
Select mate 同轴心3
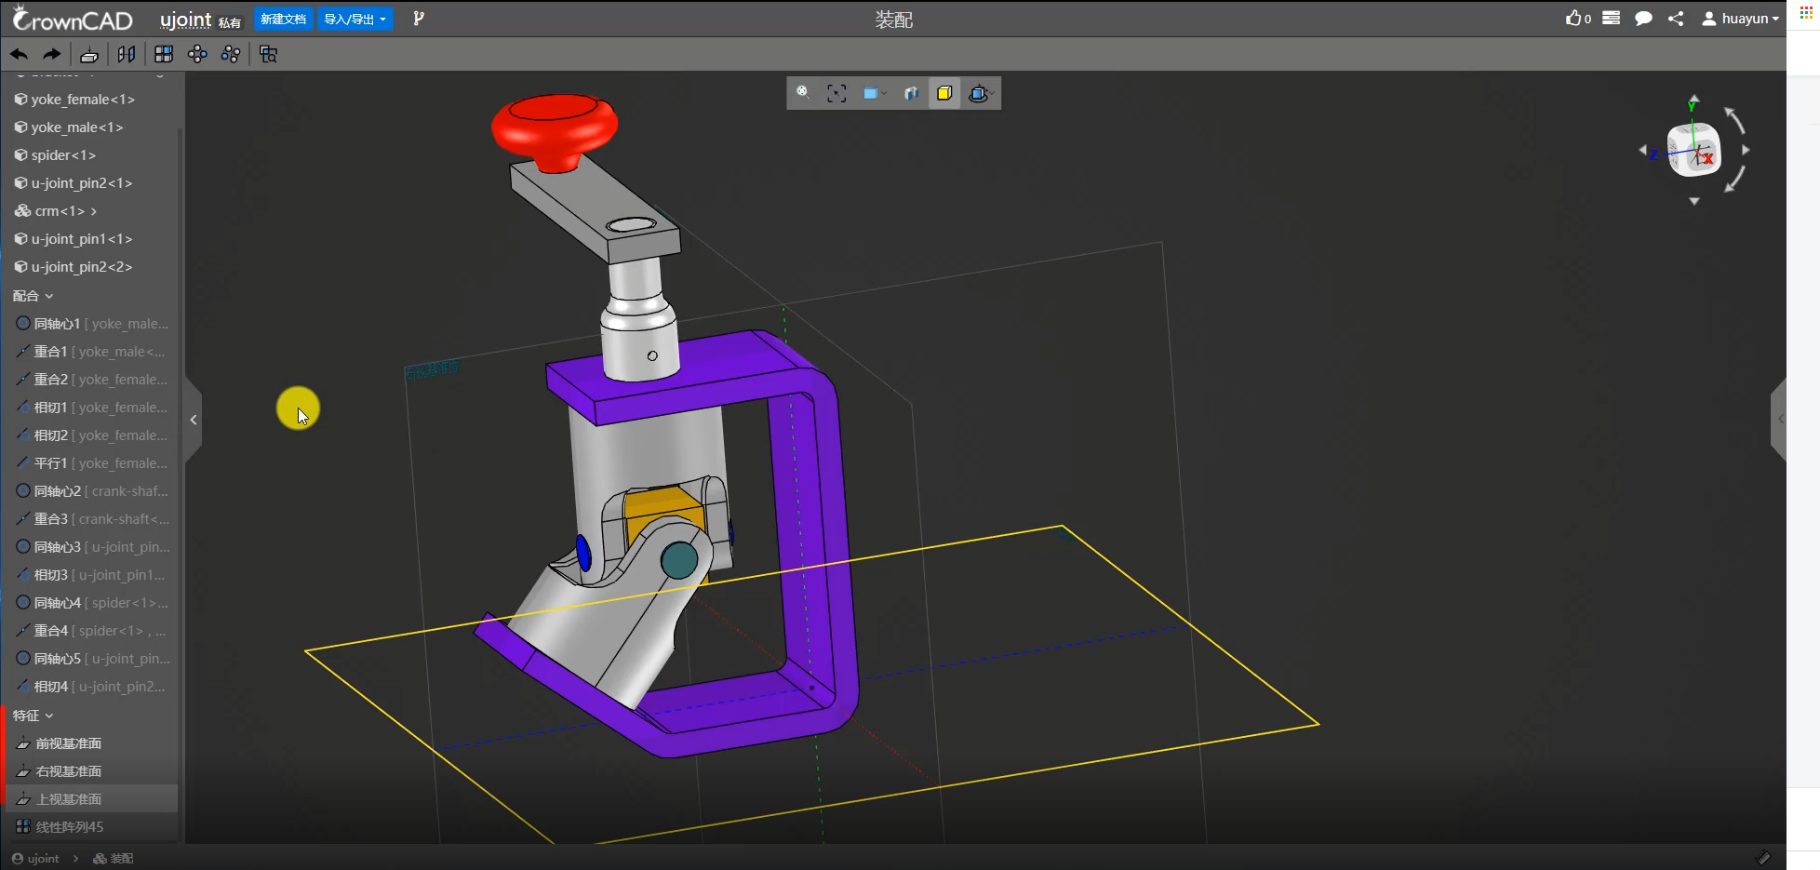(x=92, y=547)
